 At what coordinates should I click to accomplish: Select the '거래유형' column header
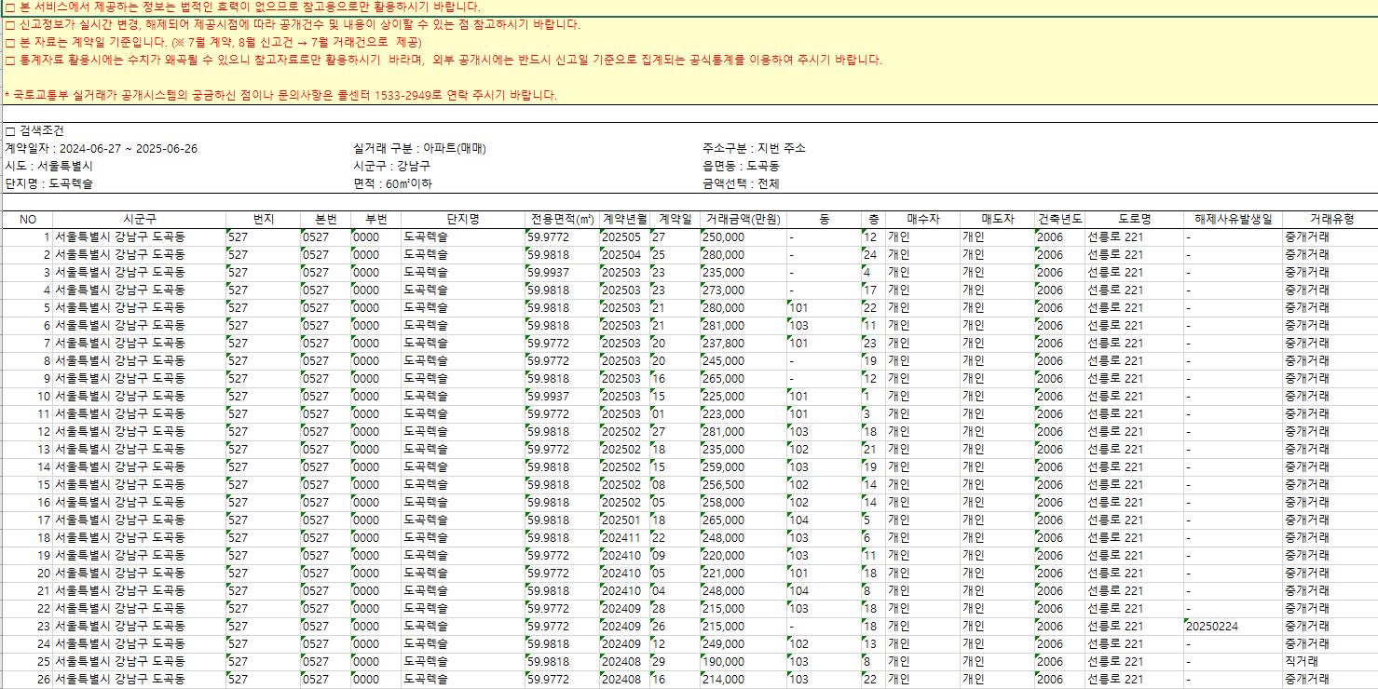1330,220
